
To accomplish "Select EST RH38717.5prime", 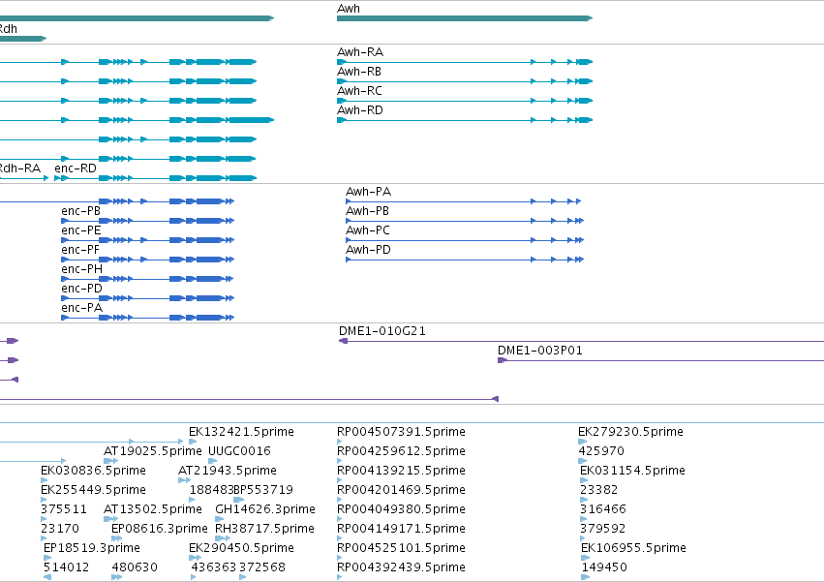I will [x=265, y=530].
